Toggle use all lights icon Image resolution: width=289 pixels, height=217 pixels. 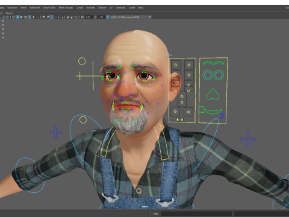point(34,17)
